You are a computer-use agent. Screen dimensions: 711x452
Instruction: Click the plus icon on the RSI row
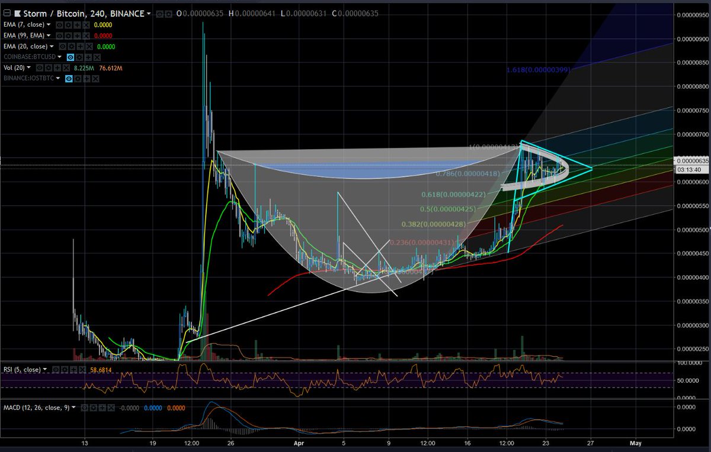click(x=73, y=369)
